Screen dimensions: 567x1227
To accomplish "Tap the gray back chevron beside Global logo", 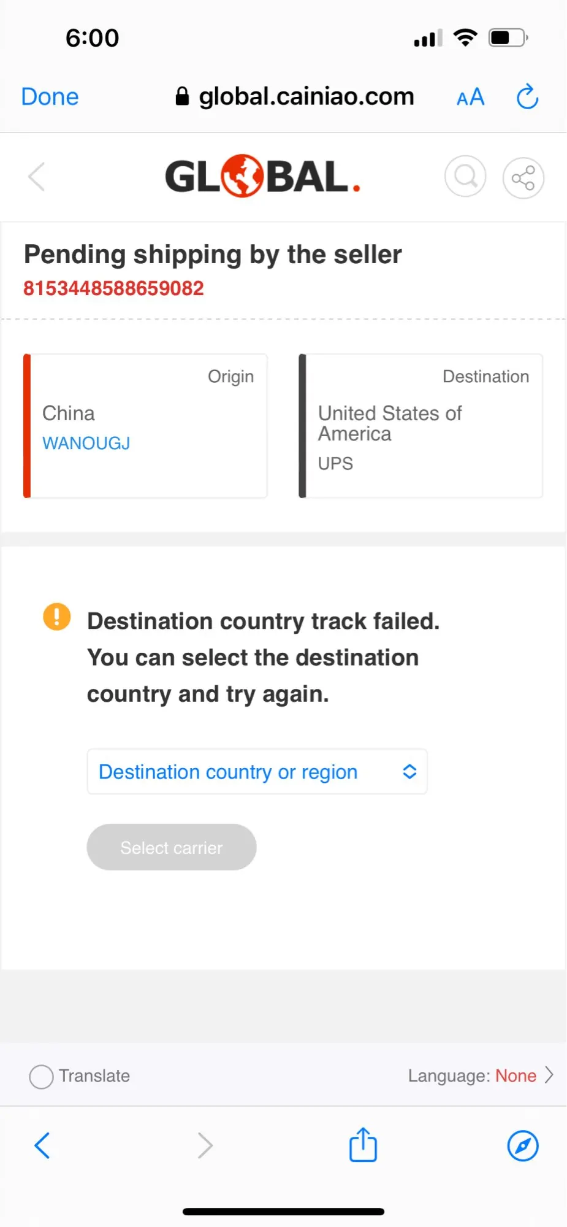I will click(x=37, y=177).
